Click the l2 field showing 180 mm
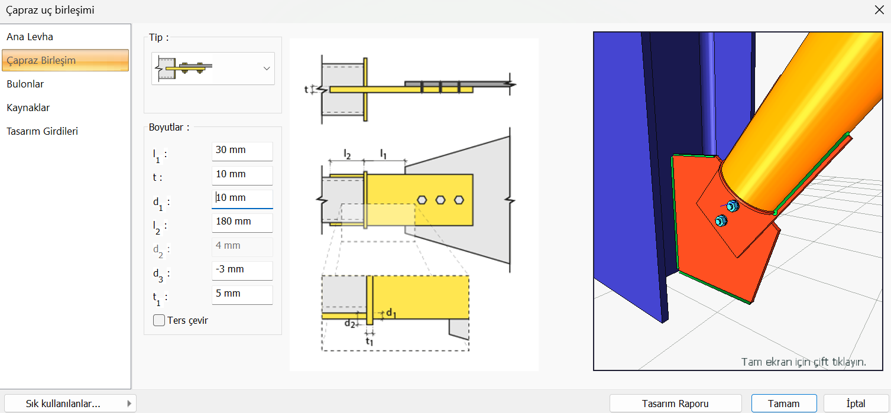Viewport: 891px width, 413px height. pyautogui.click(x=242, y=222)
